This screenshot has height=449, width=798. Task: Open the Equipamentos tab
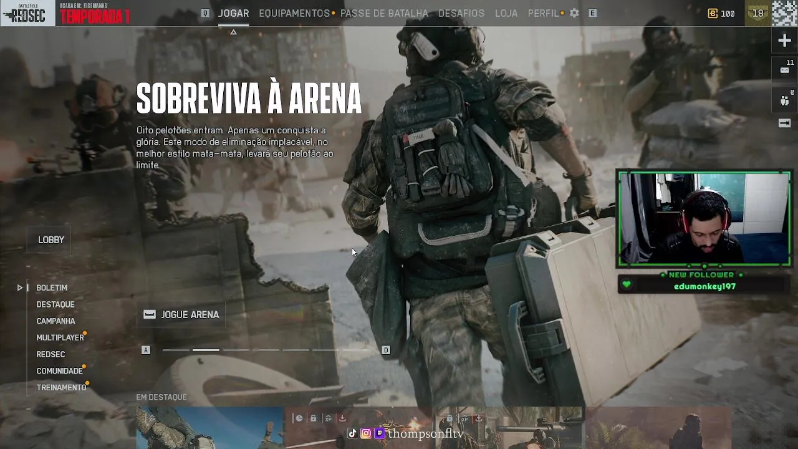pyautogui.click(x=294, y=13)
